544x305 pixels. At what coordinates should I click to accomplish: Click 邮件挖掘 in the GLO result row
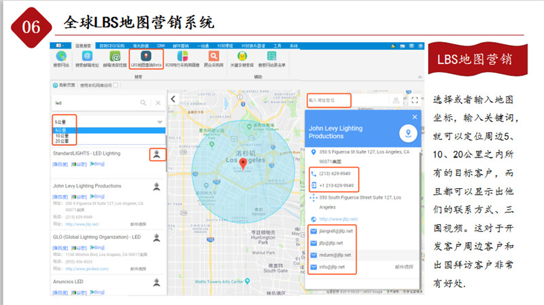[x=138, y=269]
